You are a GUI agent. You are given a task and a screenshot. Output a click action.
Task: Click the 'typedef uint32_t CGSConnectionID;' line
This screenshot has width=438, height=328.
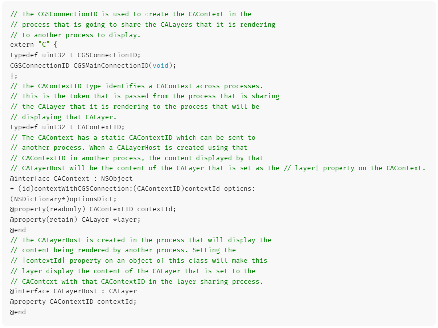(x=75, y=55)
